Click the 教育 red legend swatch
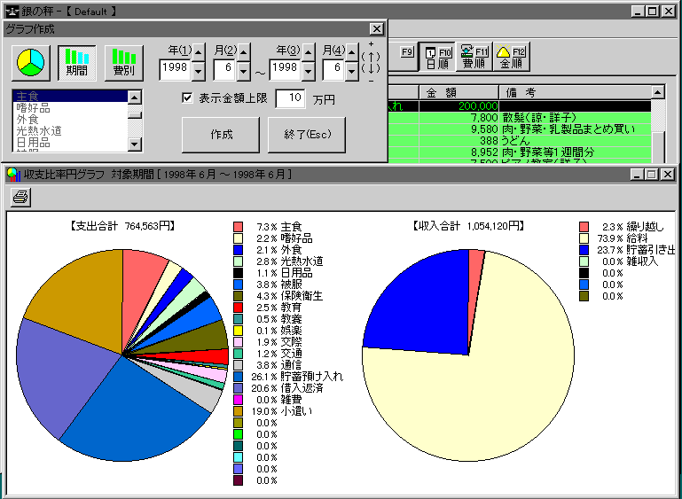682x499 pixels. pos(238,308)
